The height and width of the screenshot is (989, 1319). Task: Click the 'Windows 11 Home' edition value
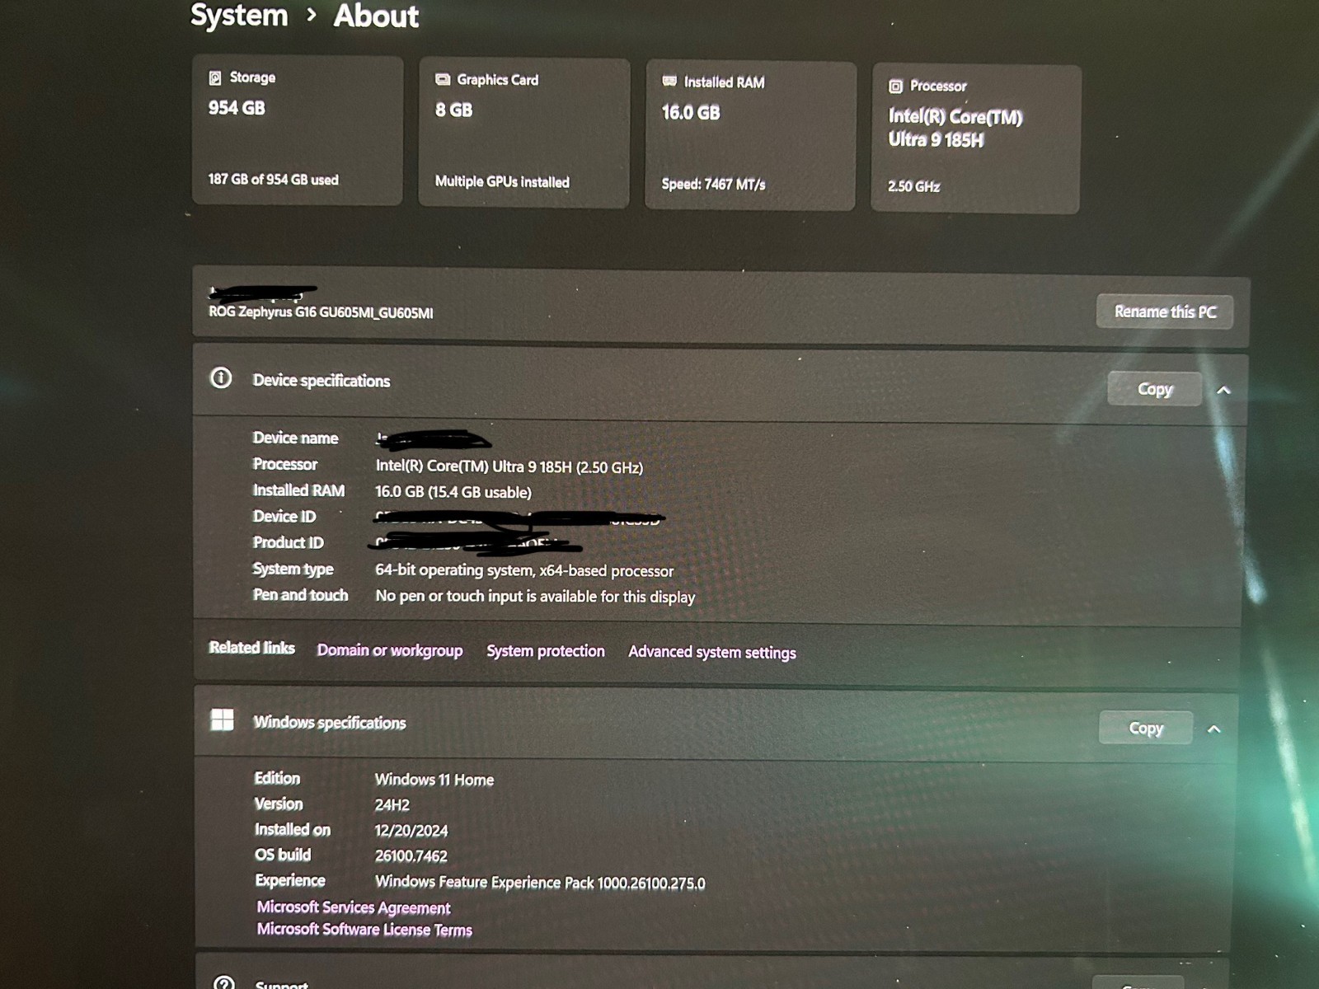pos(434,780)
